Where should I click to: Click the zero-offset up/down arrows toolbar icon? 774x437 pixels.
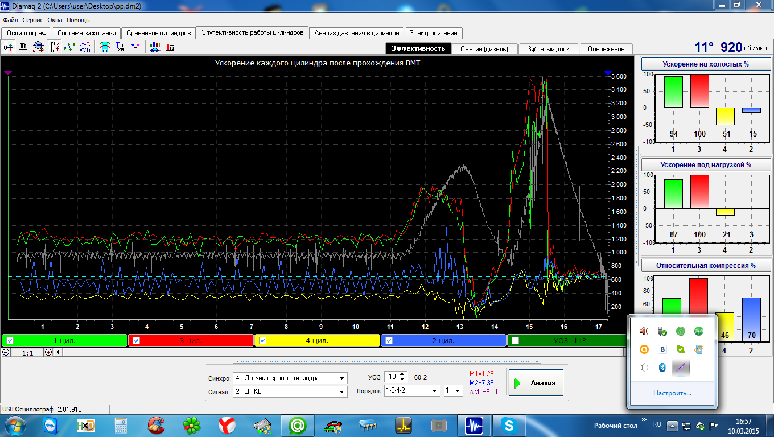[x=9, y=47]
